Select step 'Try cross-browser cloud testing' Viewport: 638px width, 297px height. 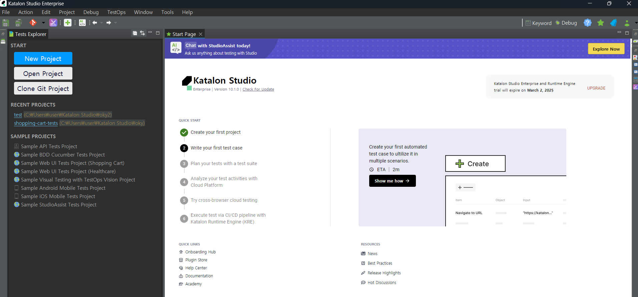point(224,200)
